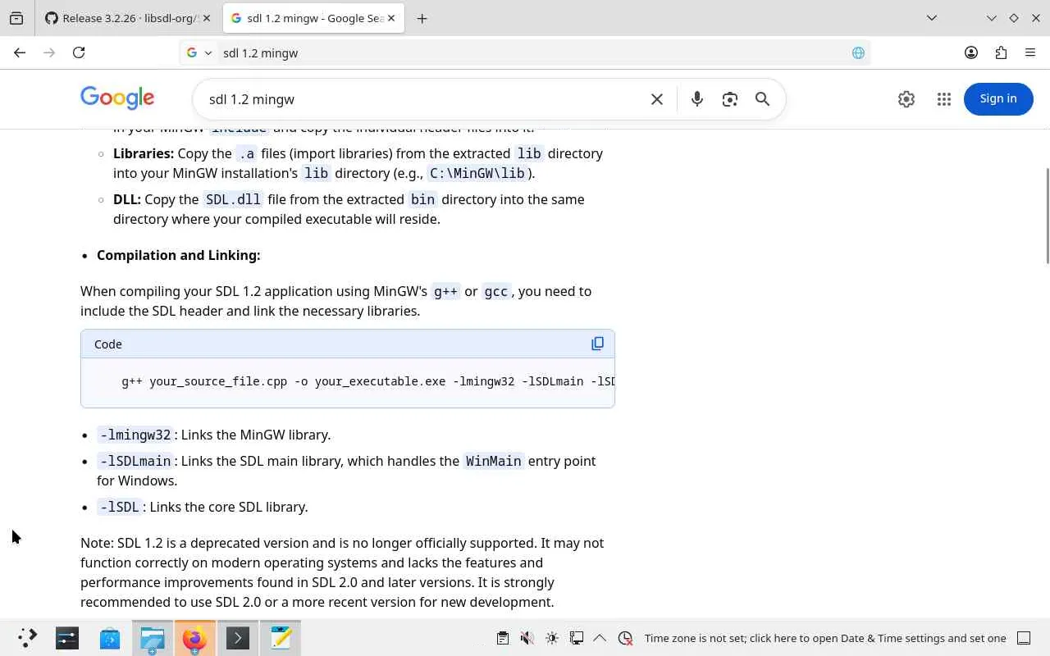Open the clipboard tray icon
Viewport: 1050px width, 656px height.
coord(503,638)
